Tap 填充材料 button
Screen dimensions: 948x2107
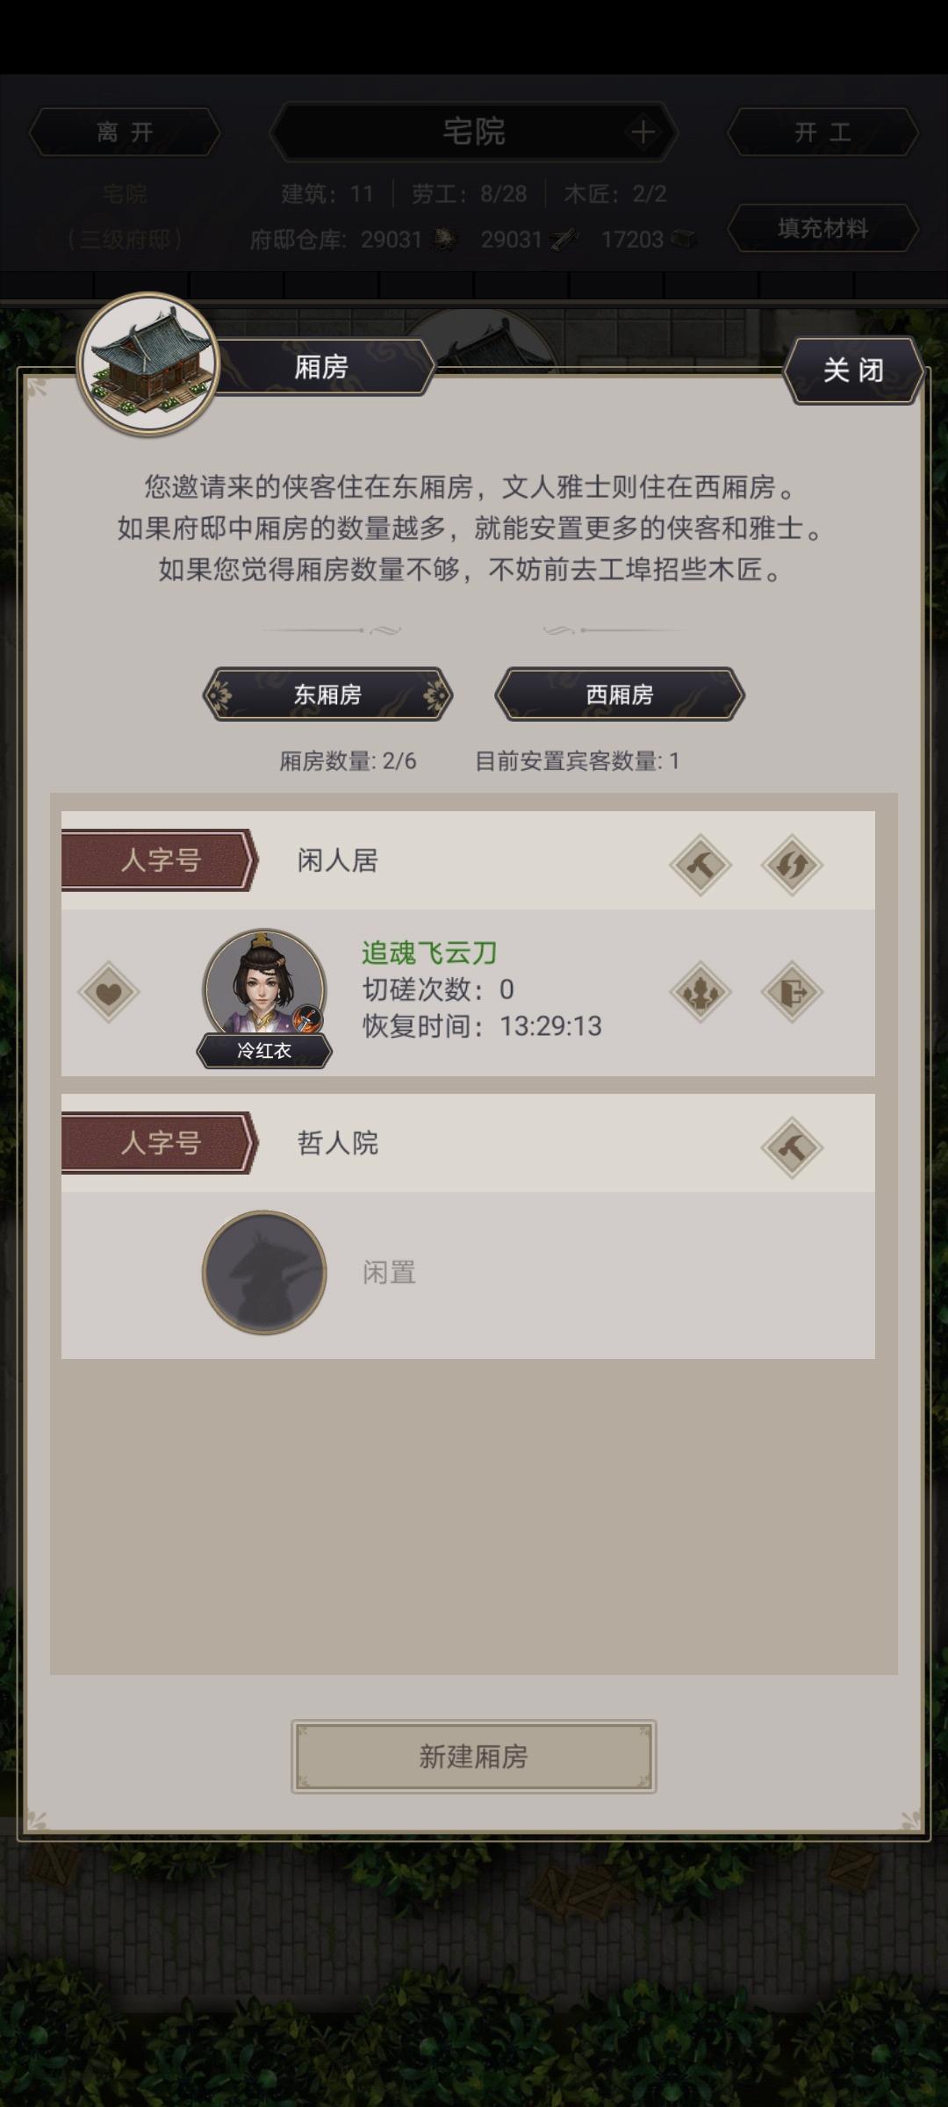[x=822, y=229]
